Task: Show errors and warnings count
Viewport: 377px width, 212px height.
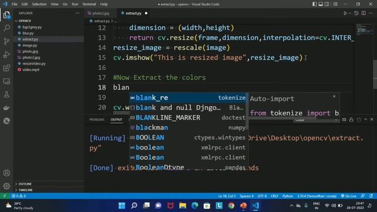Action: pyautogui.click(x=19, y=196)
